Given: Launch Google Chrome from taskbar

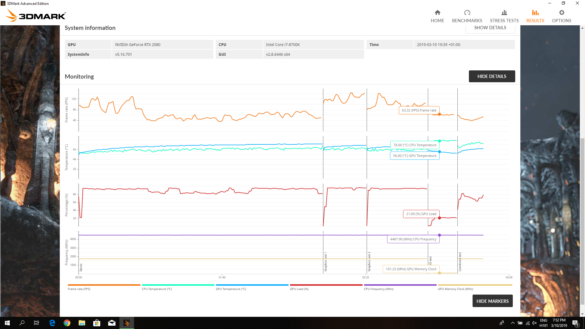Looking at the screenshot, I should point(67,323).
